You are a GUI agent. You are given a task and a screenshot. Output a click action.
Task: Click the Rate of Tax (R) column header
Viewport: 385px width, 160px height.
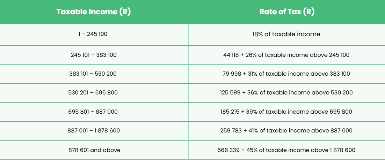(x=287, y=12)
